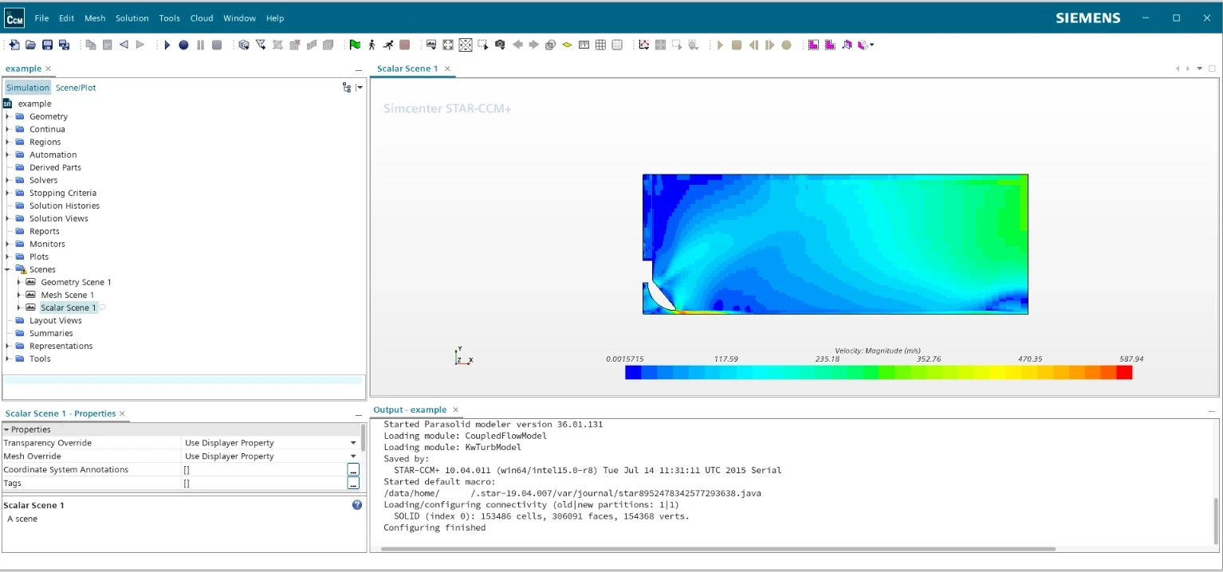1223x572 pixels.
Task: Open the Mesh Override dropdown
Action: point(352,456)
